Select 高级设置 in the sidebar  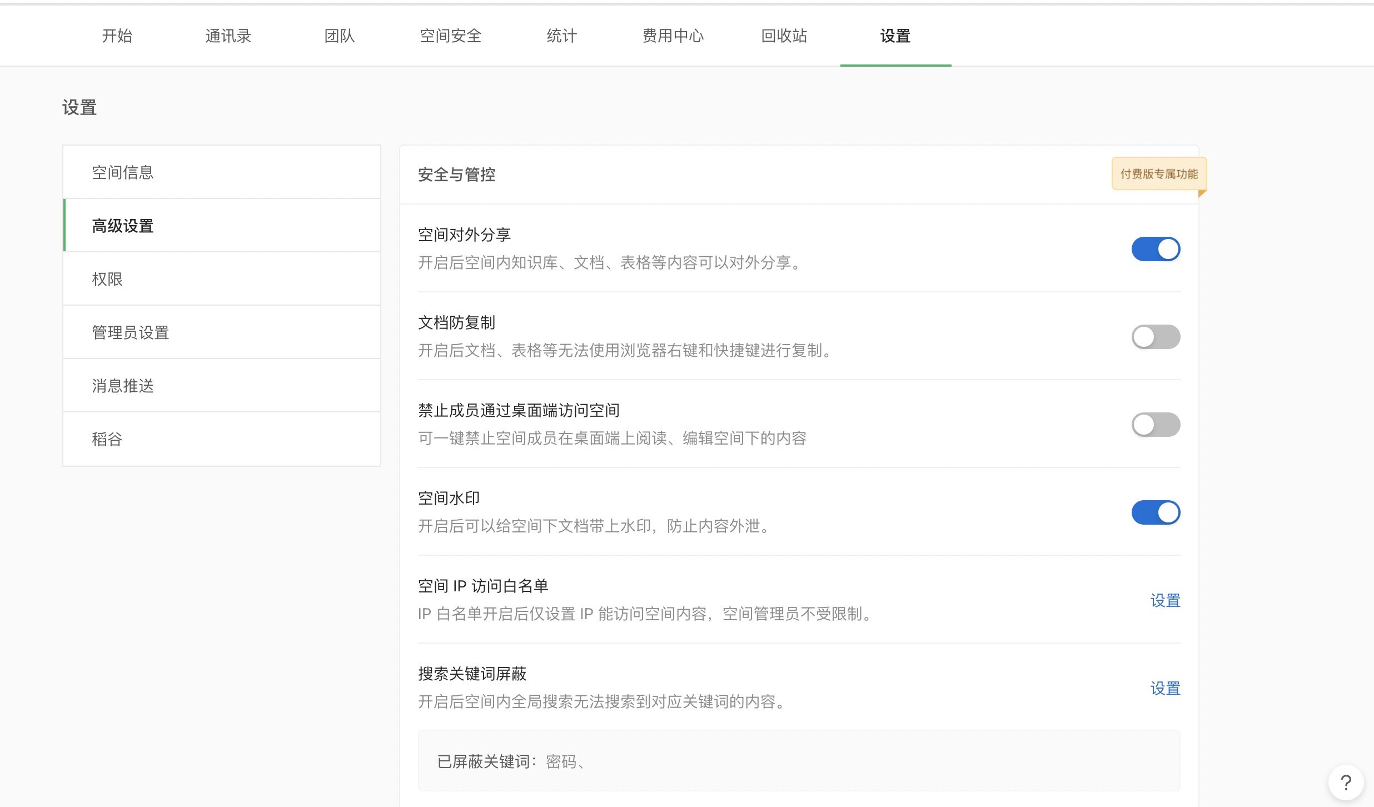point(222,226)
